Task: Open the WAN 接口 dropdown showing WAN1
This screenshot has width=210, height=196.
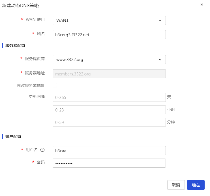Action: [109, 20]
